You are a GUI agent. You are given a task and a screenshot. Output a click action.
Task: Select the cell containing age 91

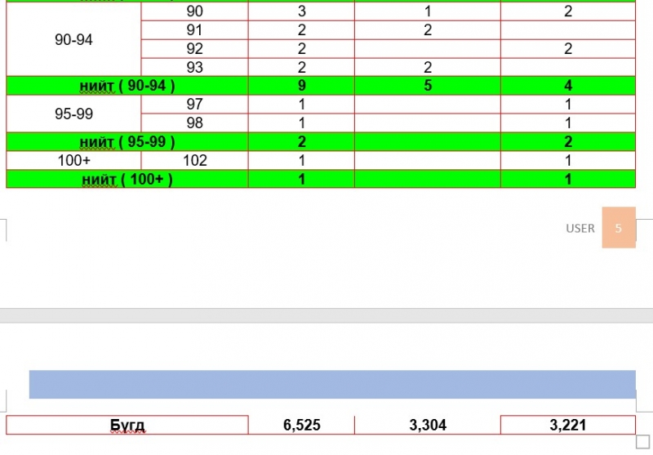point(194,30)
